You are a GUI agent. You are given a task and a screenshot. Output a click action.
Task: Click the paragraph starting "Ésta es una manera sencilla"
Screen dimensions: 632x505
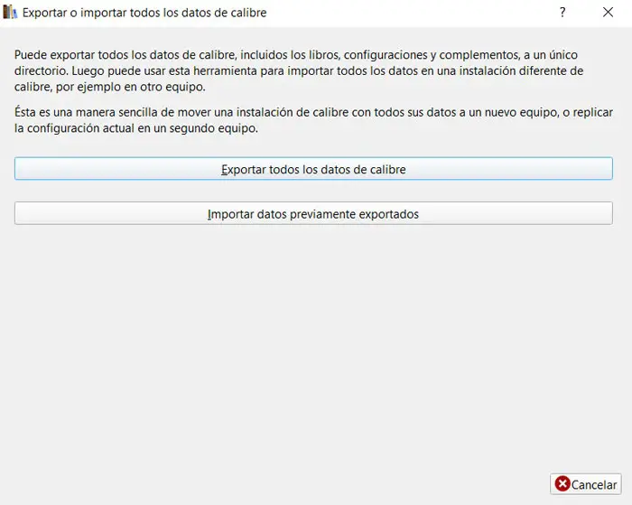point(313,120)
